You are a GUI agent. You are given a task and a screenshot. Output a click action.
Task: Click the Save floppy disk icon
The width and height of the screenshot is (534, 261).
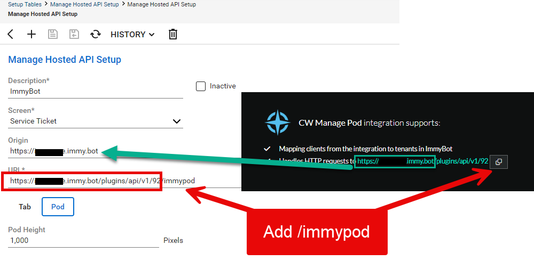[x=53, y=35]
